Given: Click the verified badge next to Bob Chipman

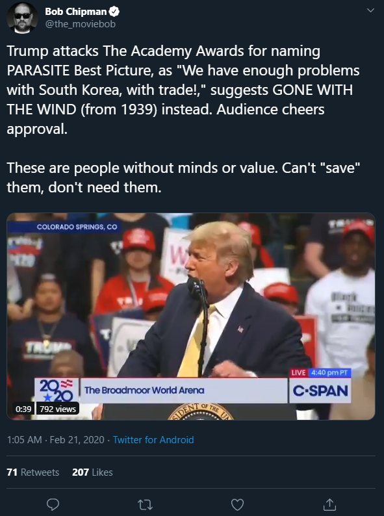Looking at the screenshot, I should 114,12.
